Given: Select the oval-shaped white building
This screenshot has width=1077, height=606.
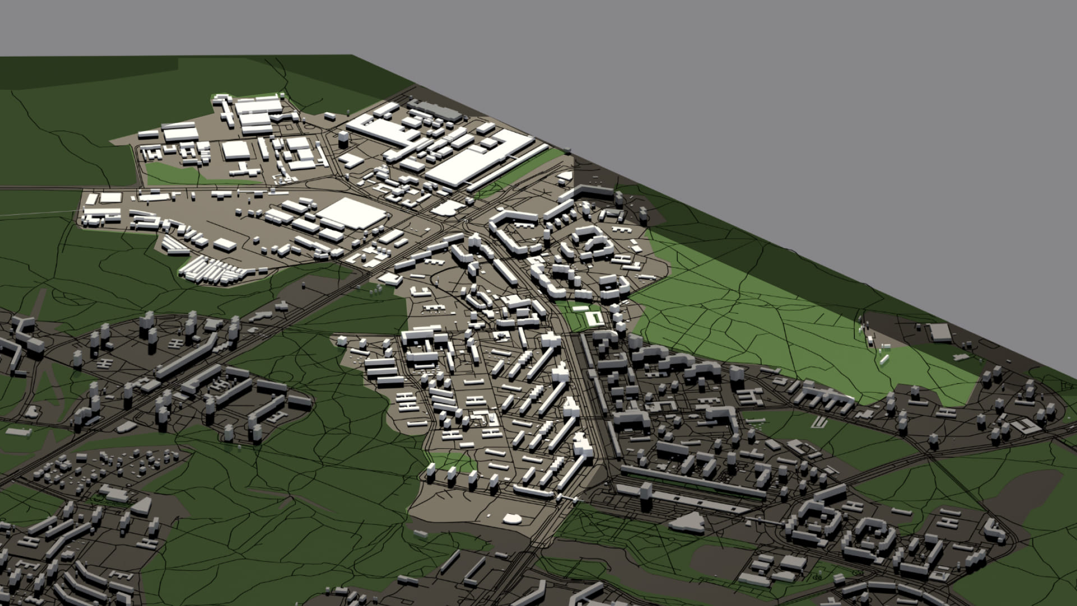Looking at the screenshot, I should coord(512,518).
